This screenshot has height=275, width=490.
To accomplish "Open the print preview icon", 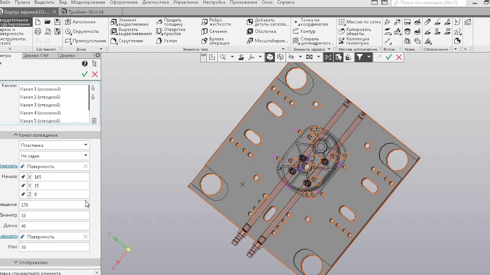I will [47, 32].
